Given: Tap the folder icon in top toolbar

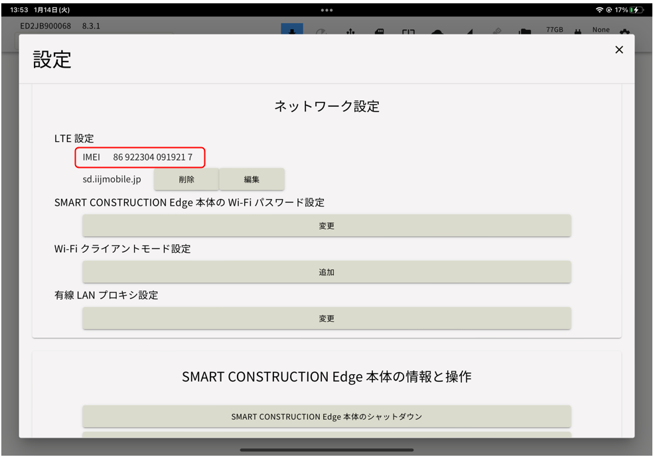Looking at the screenshot, I should pyautogui.click(x=525, y=31).
